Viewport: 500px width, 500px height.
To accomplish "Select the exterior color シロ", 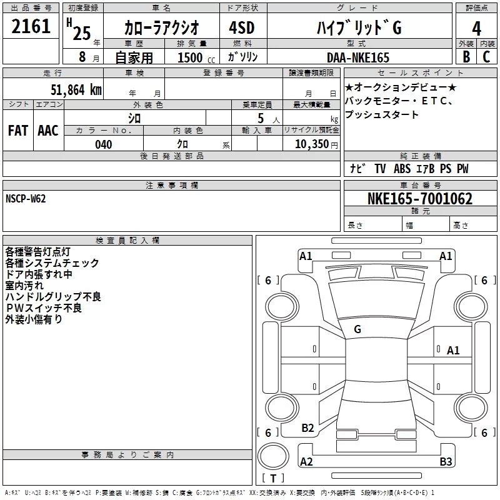I will (x=134, y=118).
